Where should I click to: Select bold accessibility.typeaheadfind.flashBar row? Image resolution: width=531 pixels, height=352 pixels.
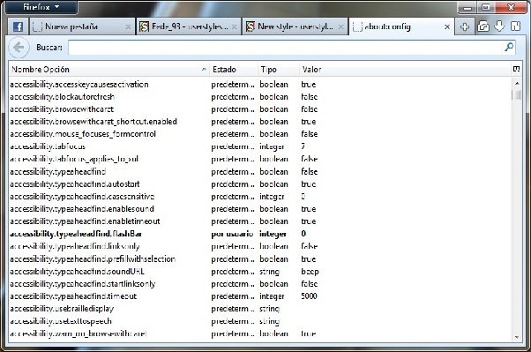point(260,234)
